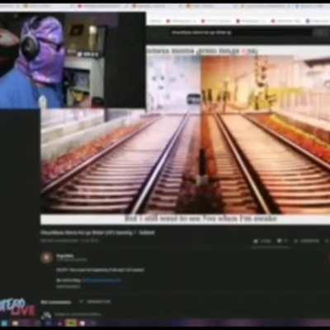Open the Sort by comments dropdown
This screenshot has height=330, width=330.
coord(96,302)
